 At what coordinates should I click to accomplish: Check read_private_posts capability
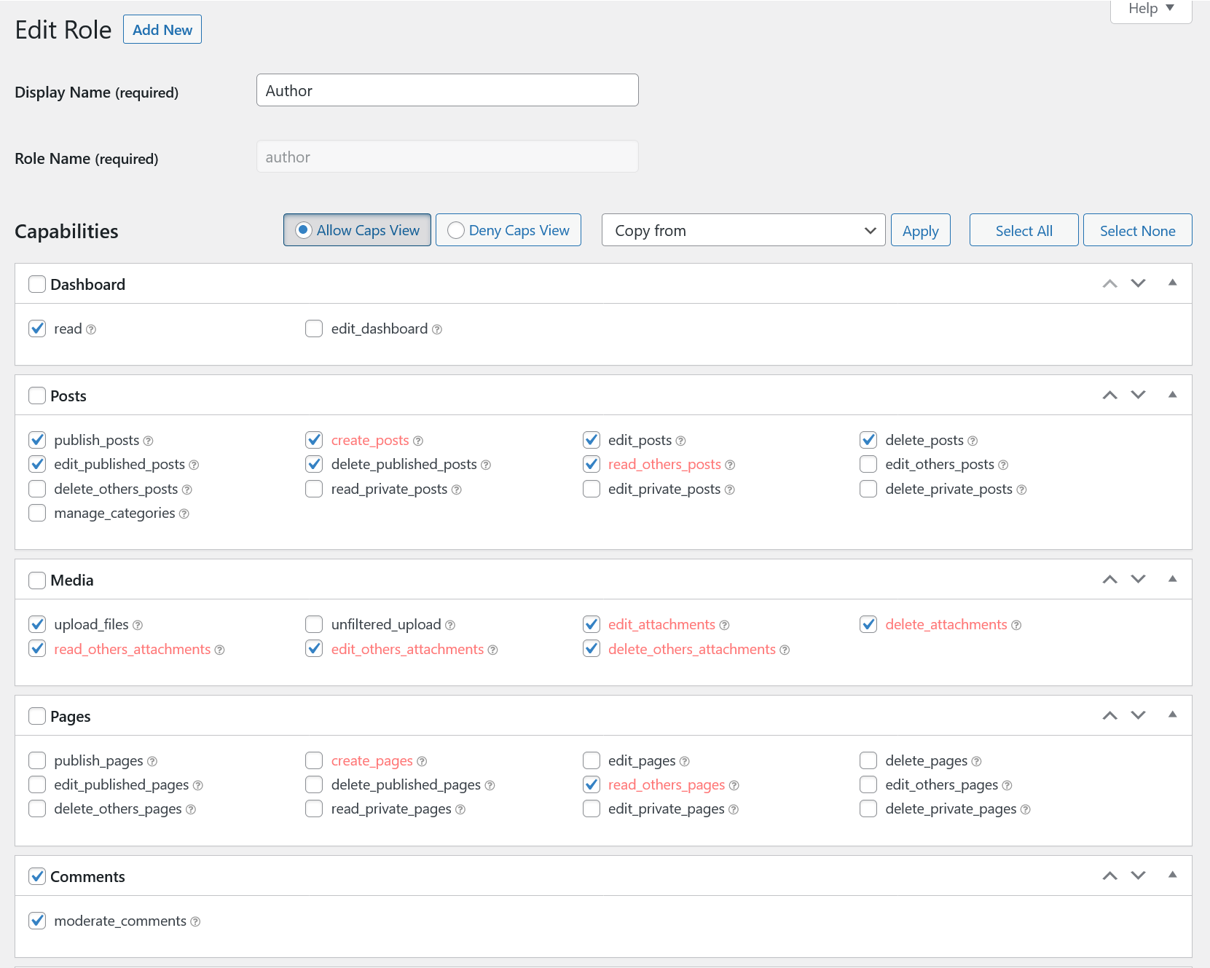point(314,489)
